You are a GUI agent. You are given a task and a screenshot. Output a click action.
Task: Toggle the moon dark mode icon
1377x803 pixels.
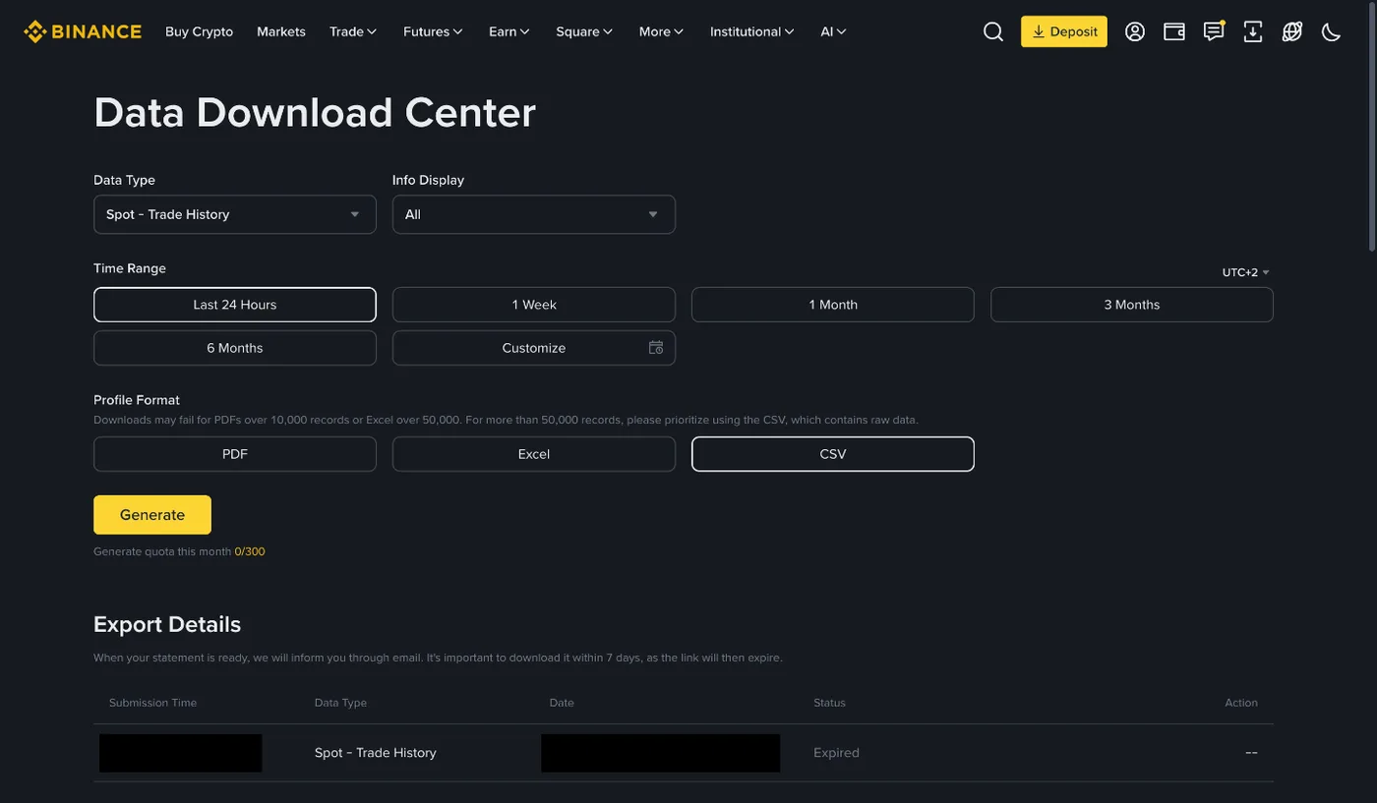(1331, 31)
